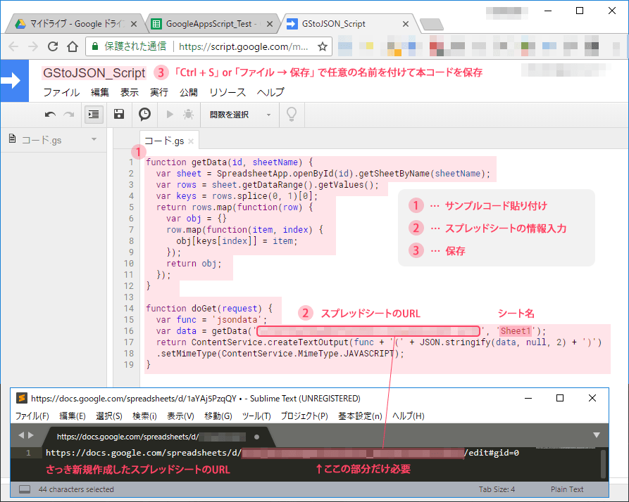Open 検索(i) menu in Sublime Text
This screenshot has width=629, height=502.
point(144,416)
